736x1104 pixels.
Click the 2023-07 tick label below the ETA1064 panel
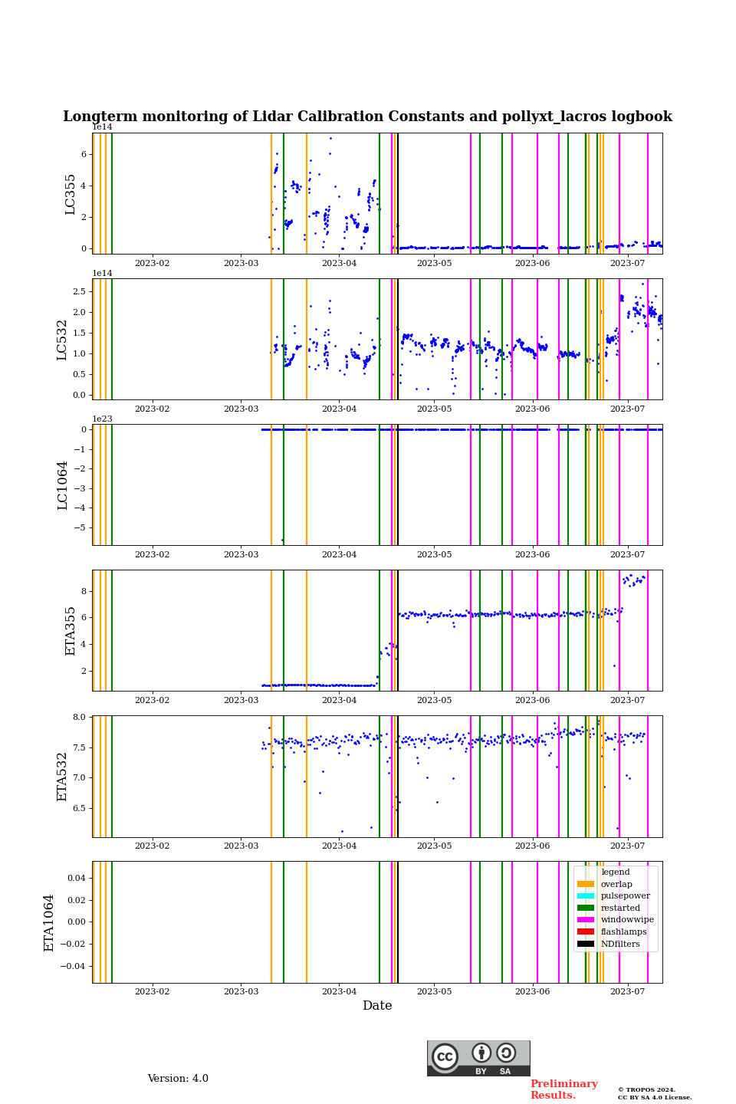coord(627,991)
